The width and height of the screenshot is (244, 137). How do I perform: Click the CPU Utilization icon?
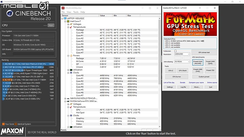point(71,70)
